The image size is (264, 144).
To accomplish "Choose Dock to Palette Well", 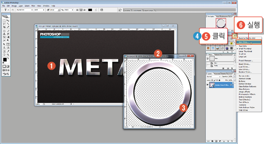I will click(247, 38).
